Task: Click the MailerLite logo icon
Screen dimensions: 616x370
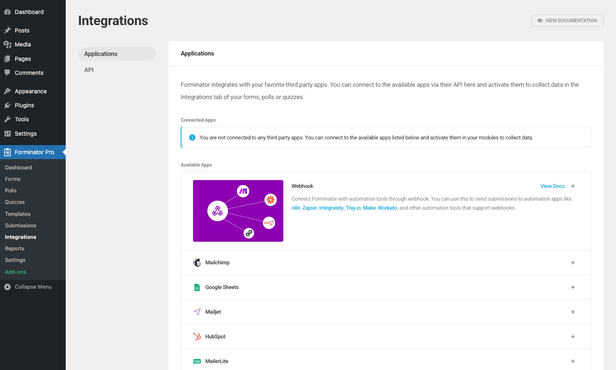Action: click(197, 361)
